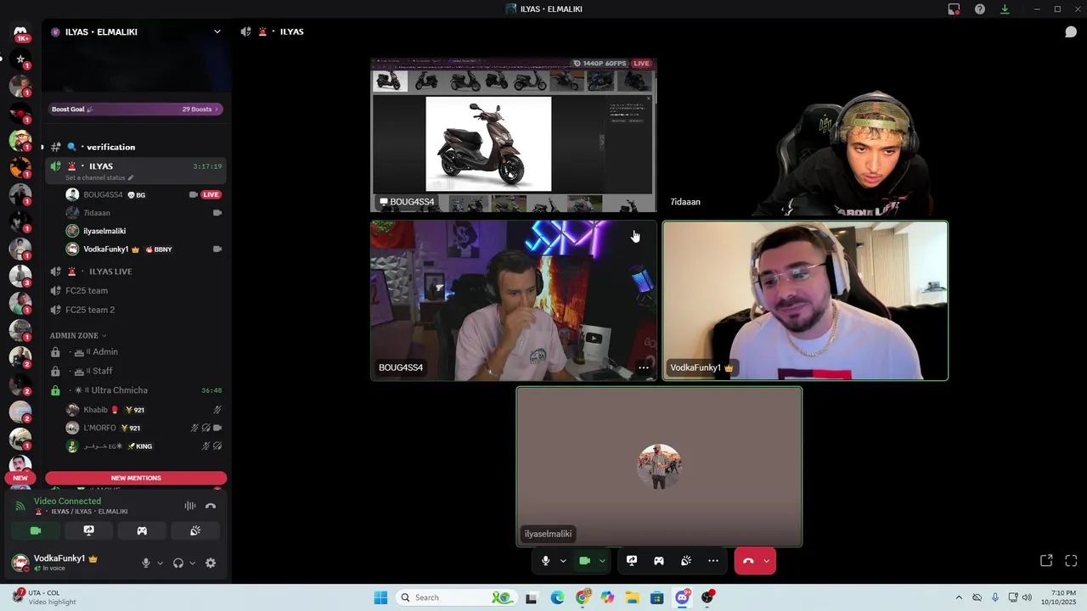Open noise suppression waveform icon
This screenshot has height=611, width=1087.
[190, 506]
